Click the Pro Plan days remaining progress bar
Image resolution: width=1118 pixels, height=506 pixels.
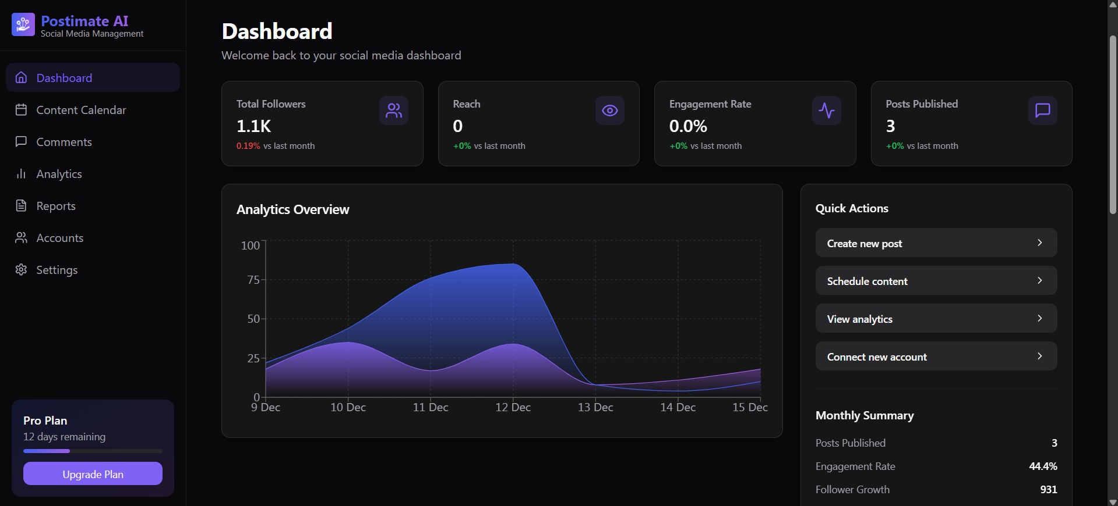pos(93,451)
